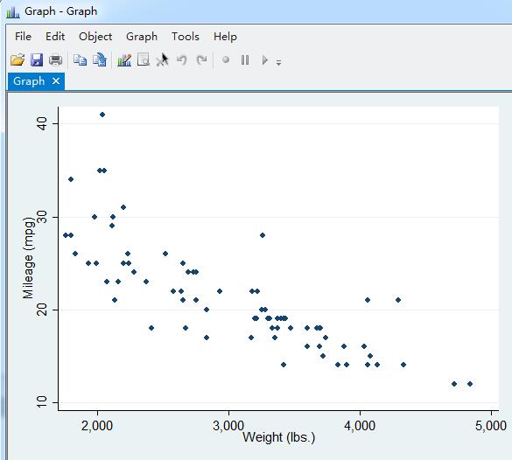Click the greyed-out pointer tool icon
The height and width of the screenshot is (460, 512).
(162, 60)
